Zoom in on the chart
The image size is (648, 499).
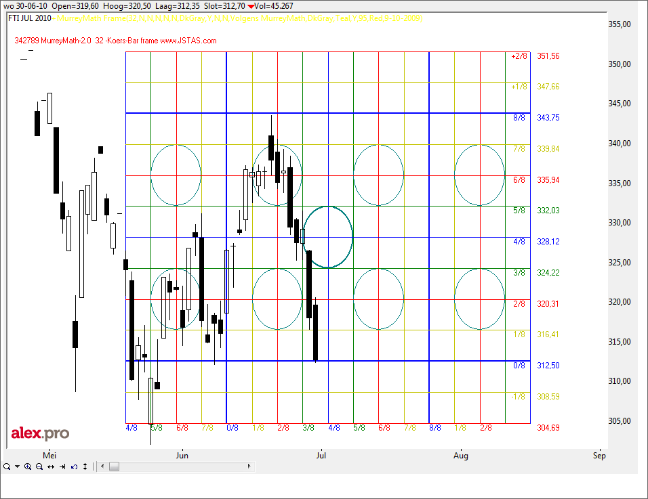28,467
